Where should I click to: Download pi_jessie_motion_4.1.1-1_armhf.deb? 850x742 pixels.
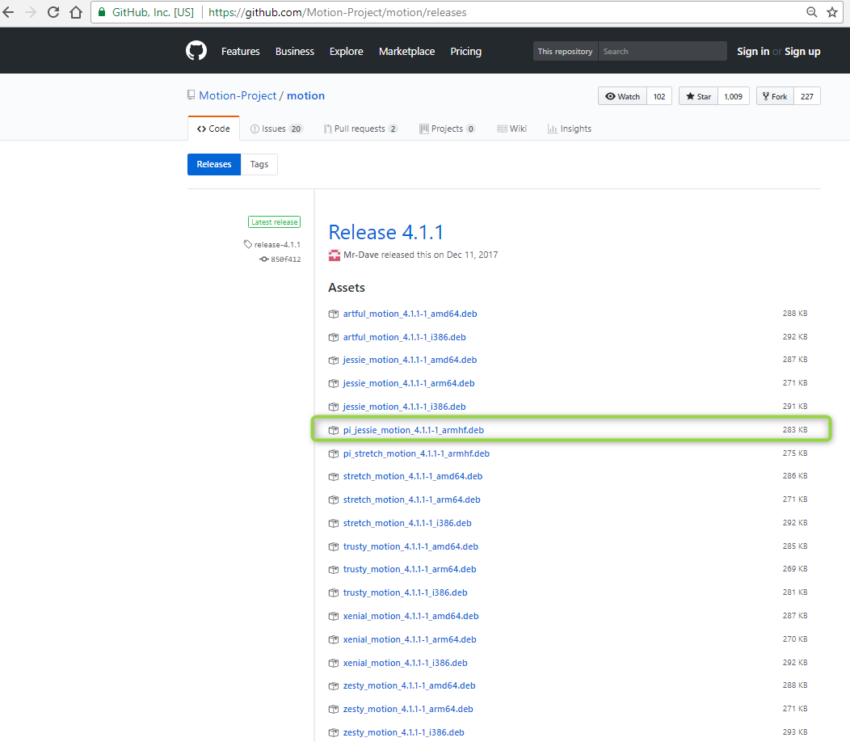click(x=414, y=430)
